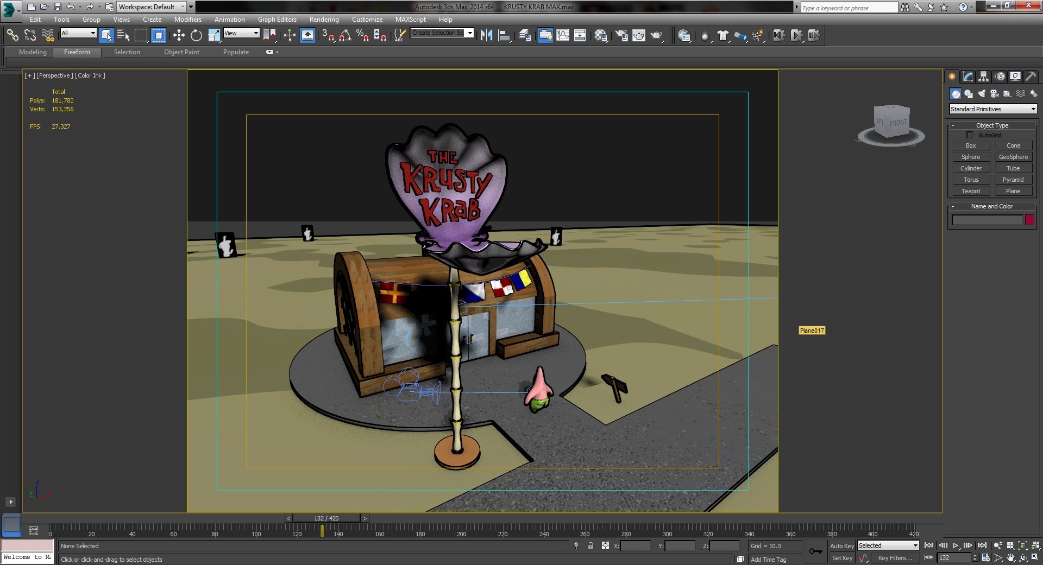Toggle Spinner Snap
Screen dimensions: 1043x565
(x=380, y=35)
